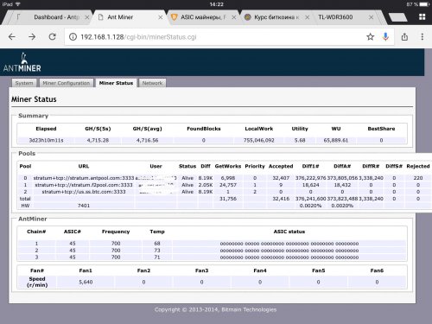Click the Accepted column header
432x324 pixels.
[x=281, y=166]
